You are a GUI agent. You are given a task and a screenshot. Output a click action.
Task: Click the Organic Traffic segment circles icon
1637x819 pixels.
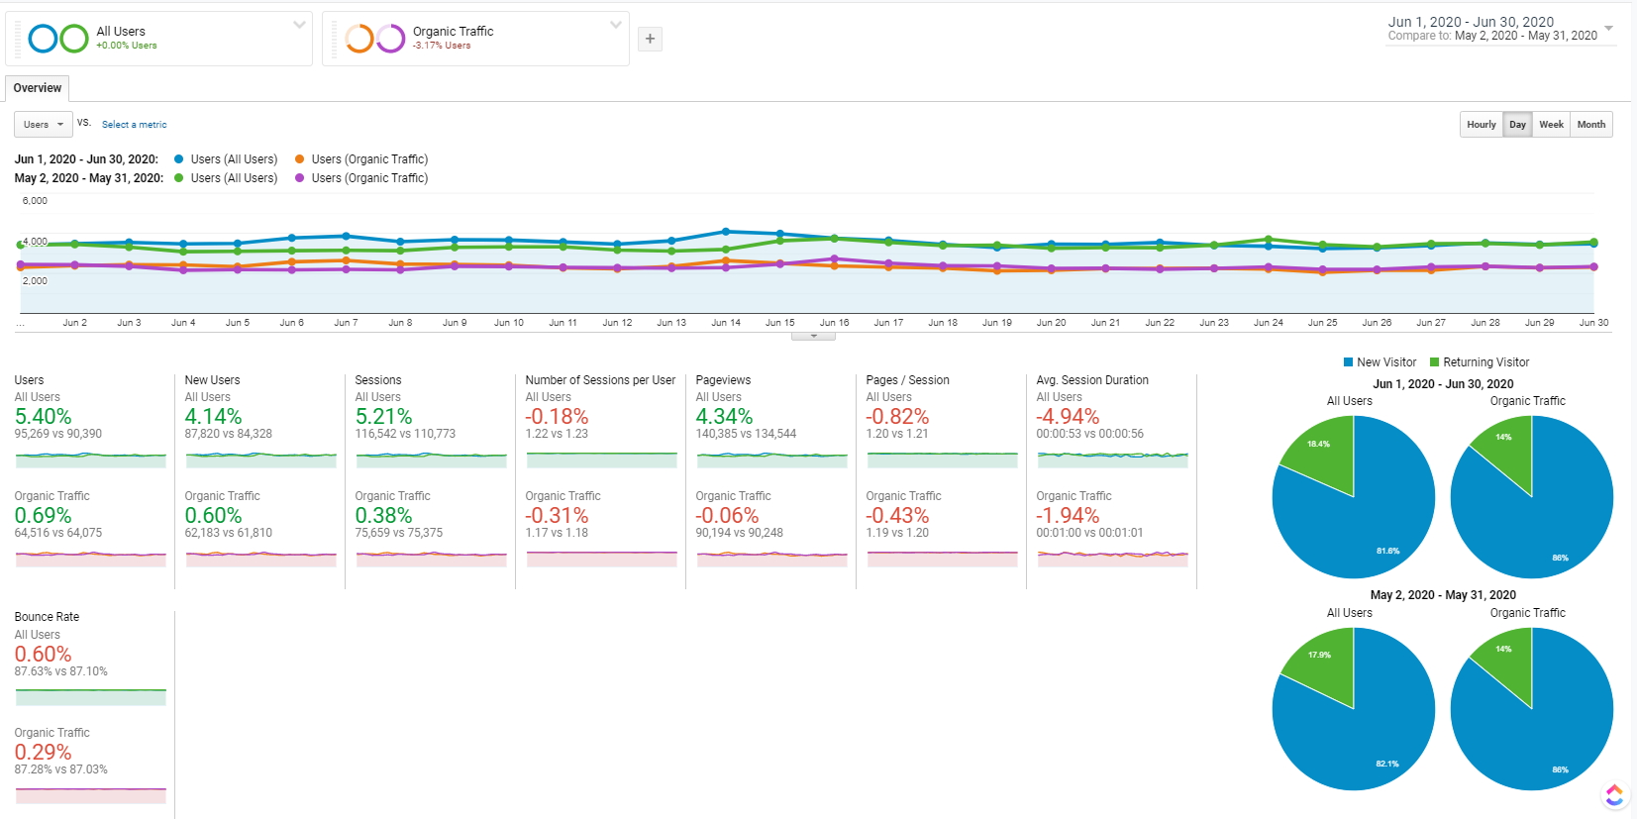(375, 39)
